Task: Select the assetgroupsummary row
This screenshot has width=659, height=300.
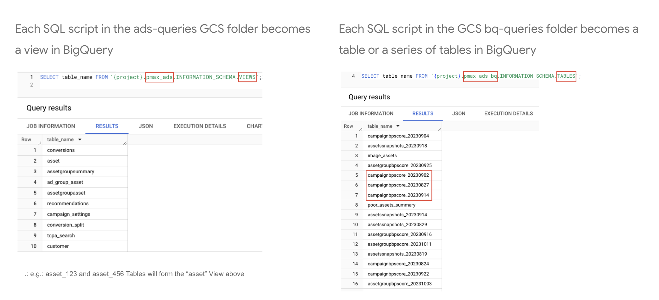Action: (x=73, y=172)
